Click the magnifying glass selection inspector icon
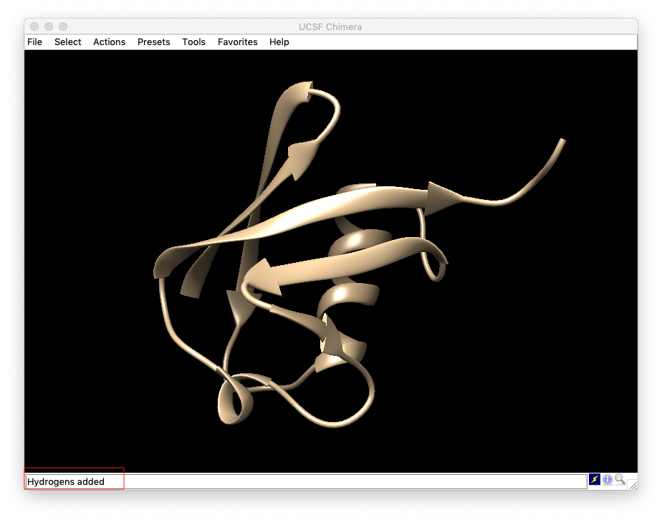This screenshot has width=662, height=520. (620, 480)
